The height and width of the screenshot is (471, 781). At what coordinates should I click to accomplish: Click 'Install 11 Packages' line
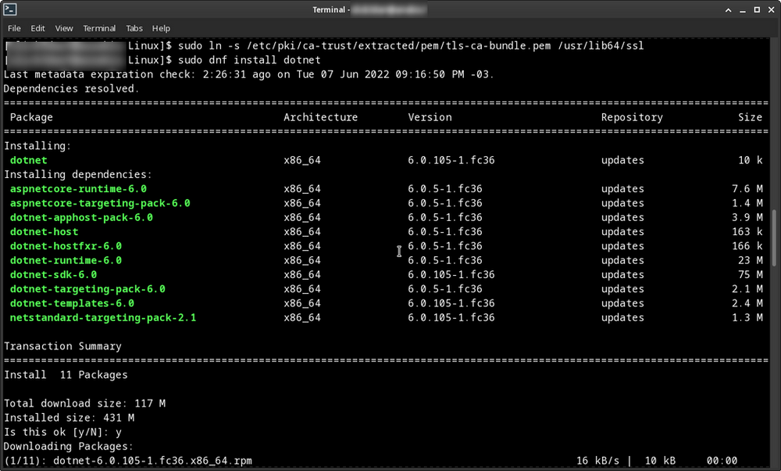66,375
